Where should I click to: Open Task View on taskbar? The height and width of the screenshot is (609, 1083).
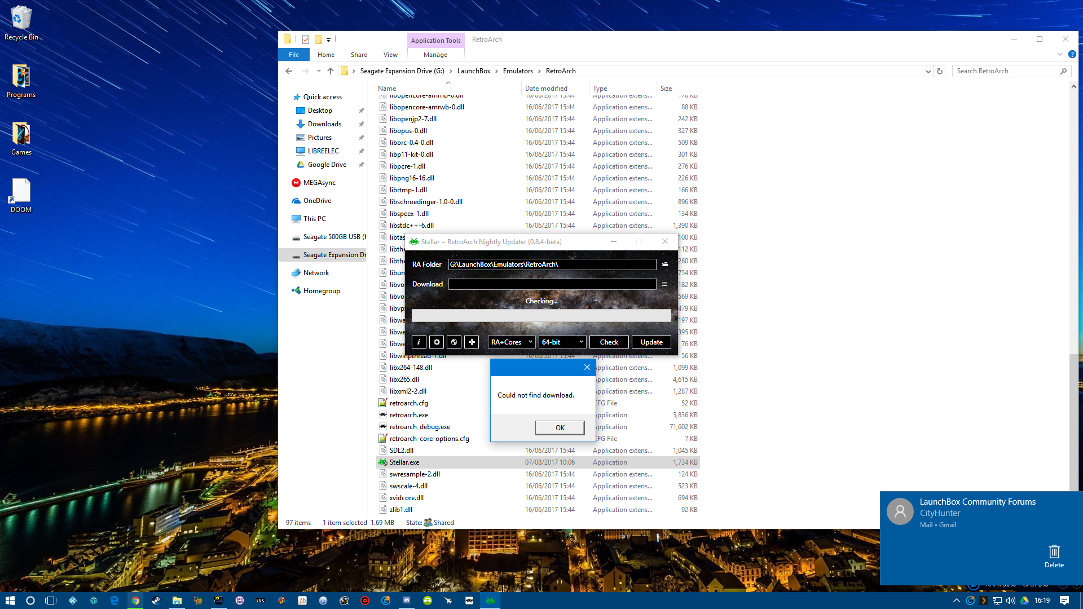pyautogui.click(x=51, y=601)
